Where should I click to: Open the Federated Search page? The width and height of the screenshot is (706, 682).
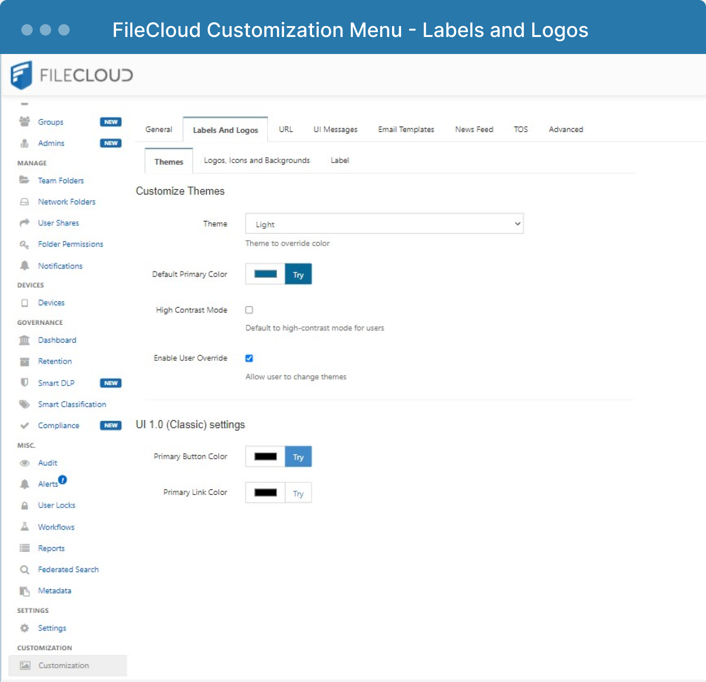click(x=68, y=569)
